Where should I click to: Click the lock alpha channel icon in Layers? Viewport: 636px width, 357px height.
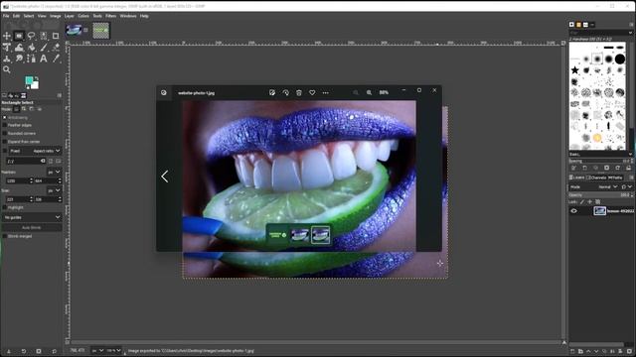coord(597,201)
